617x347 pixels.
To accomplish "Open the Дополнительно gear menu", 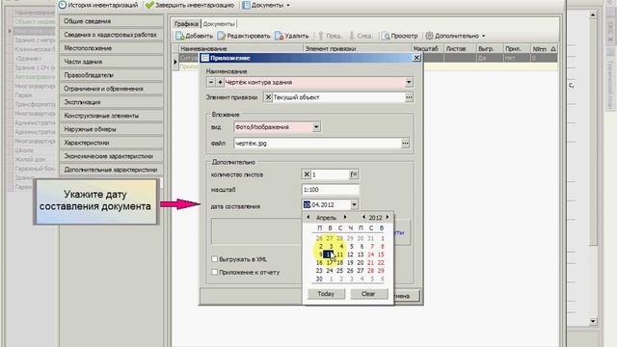I will [455, 36].
